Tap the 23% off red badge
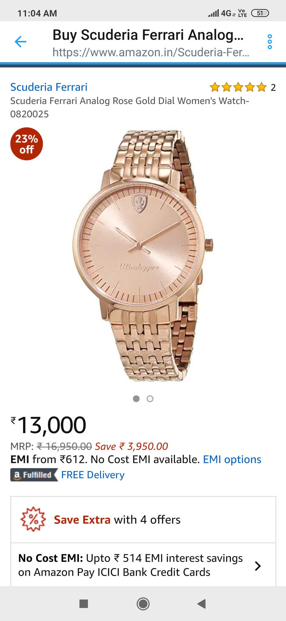This screenshot has width=286, height=621. point(27,144)
